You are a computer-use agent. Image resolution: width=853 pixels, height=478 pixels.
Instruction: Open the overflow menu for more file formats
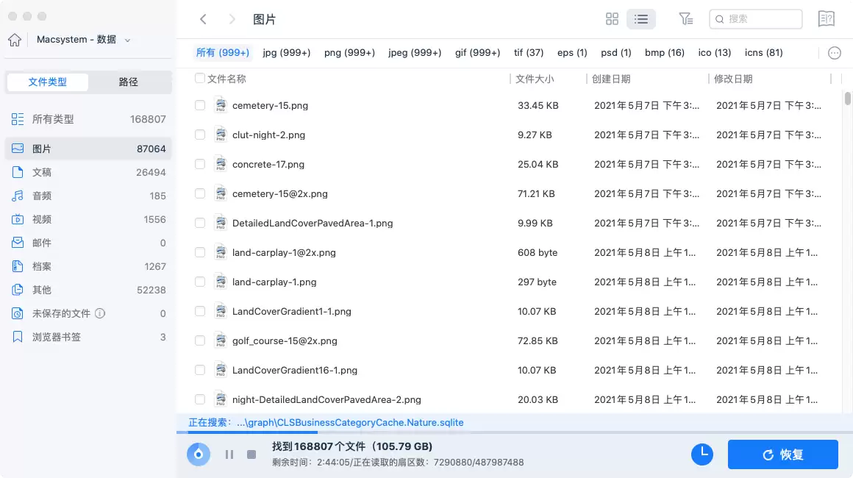coord(834,52)
